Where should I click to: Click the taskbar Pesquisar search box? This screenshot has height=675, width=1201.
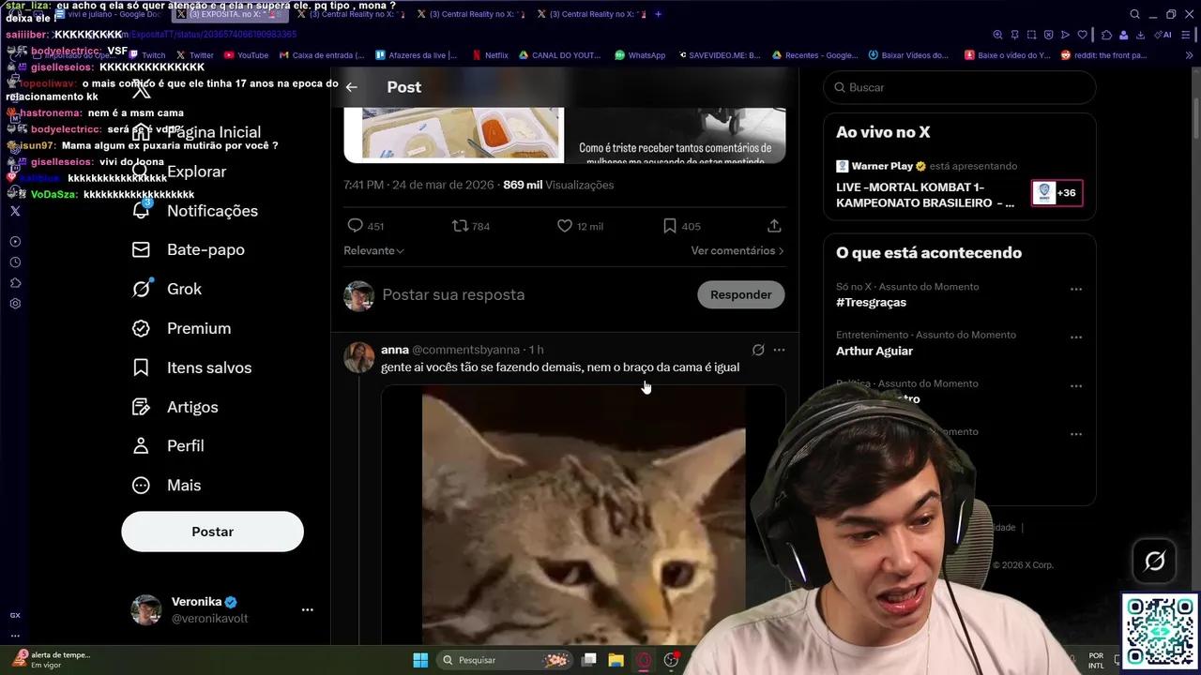click(x=505, y=660)
